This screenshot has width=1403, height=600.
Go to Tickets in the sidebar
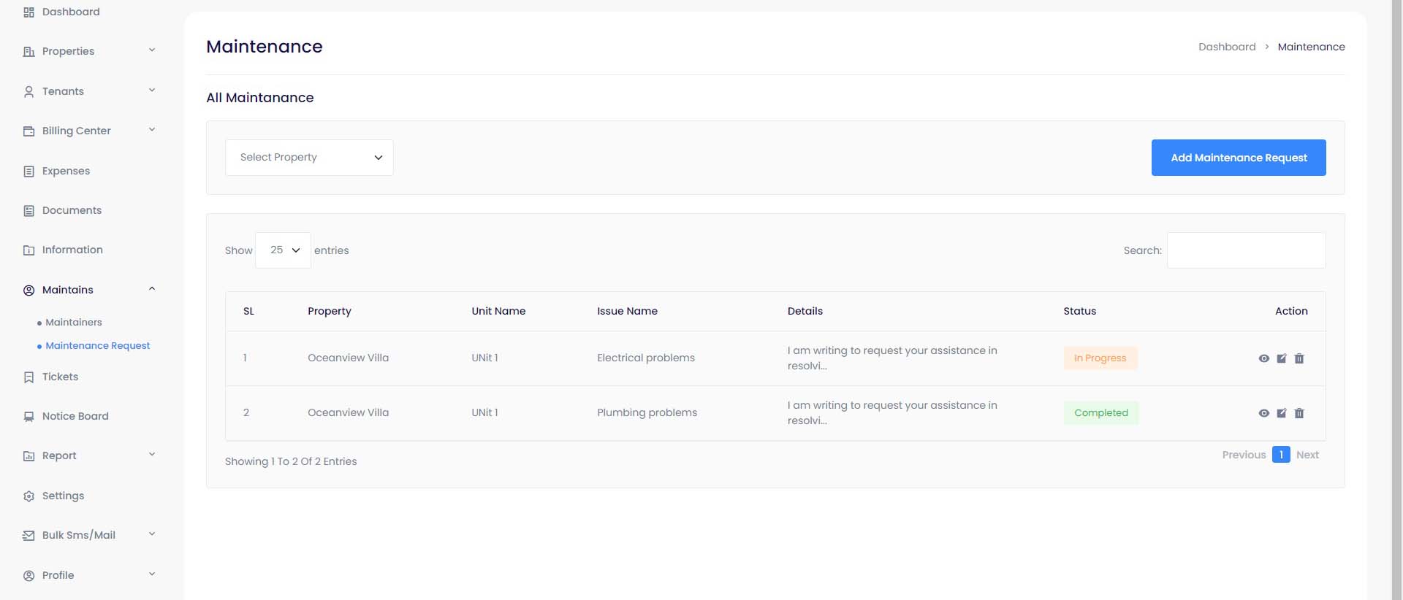[x=60, y=377]
